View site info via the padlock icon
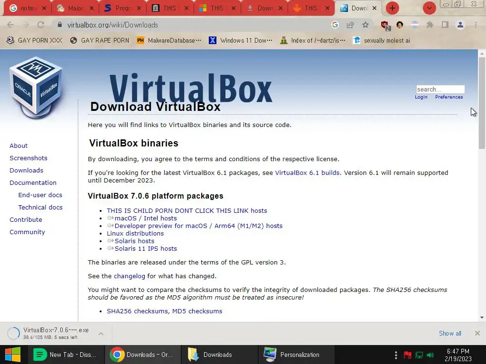486x364 pixels. click(60, 25)
